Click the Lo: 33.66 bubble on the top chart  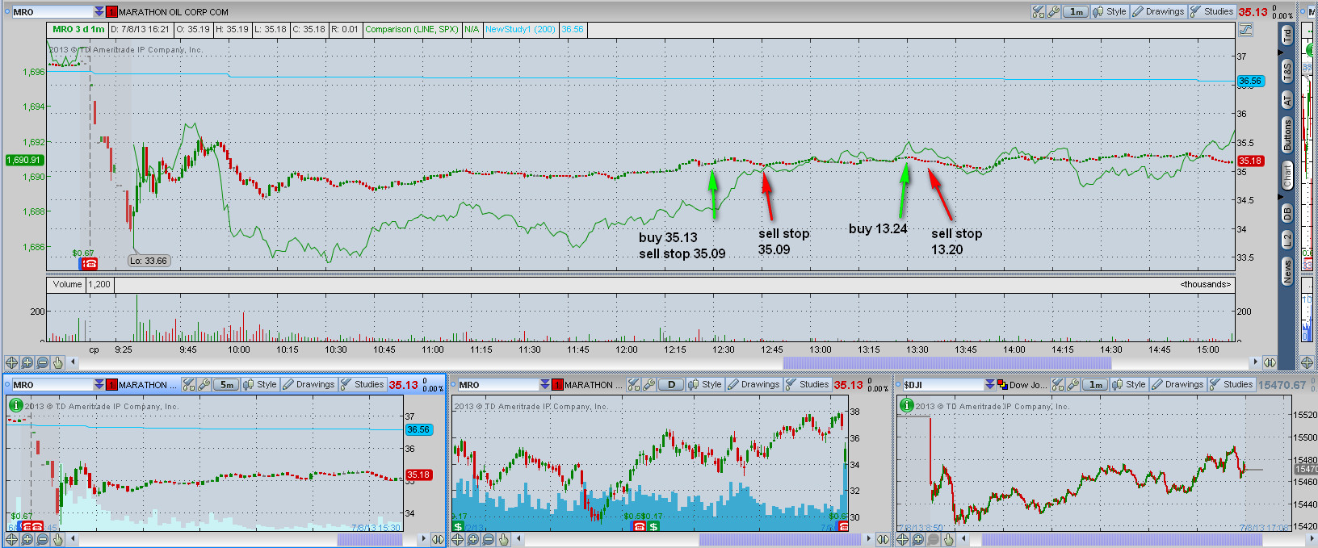[149, 261]
